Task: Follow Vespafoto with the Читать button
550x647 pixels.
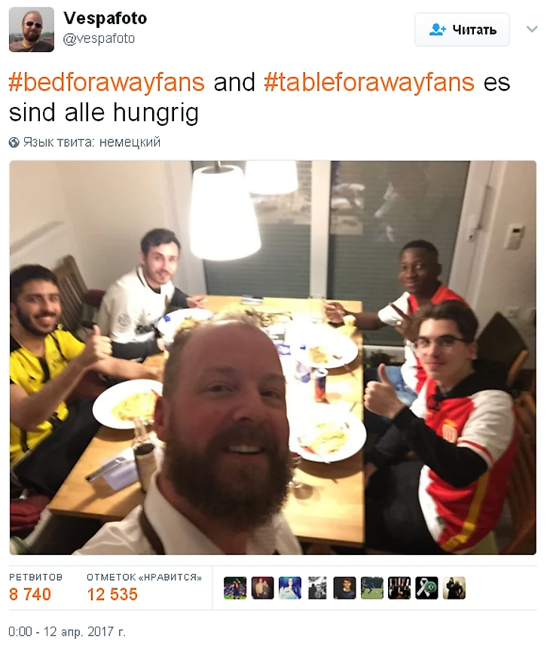Action: pyautogui.click(x=462, y=29)
